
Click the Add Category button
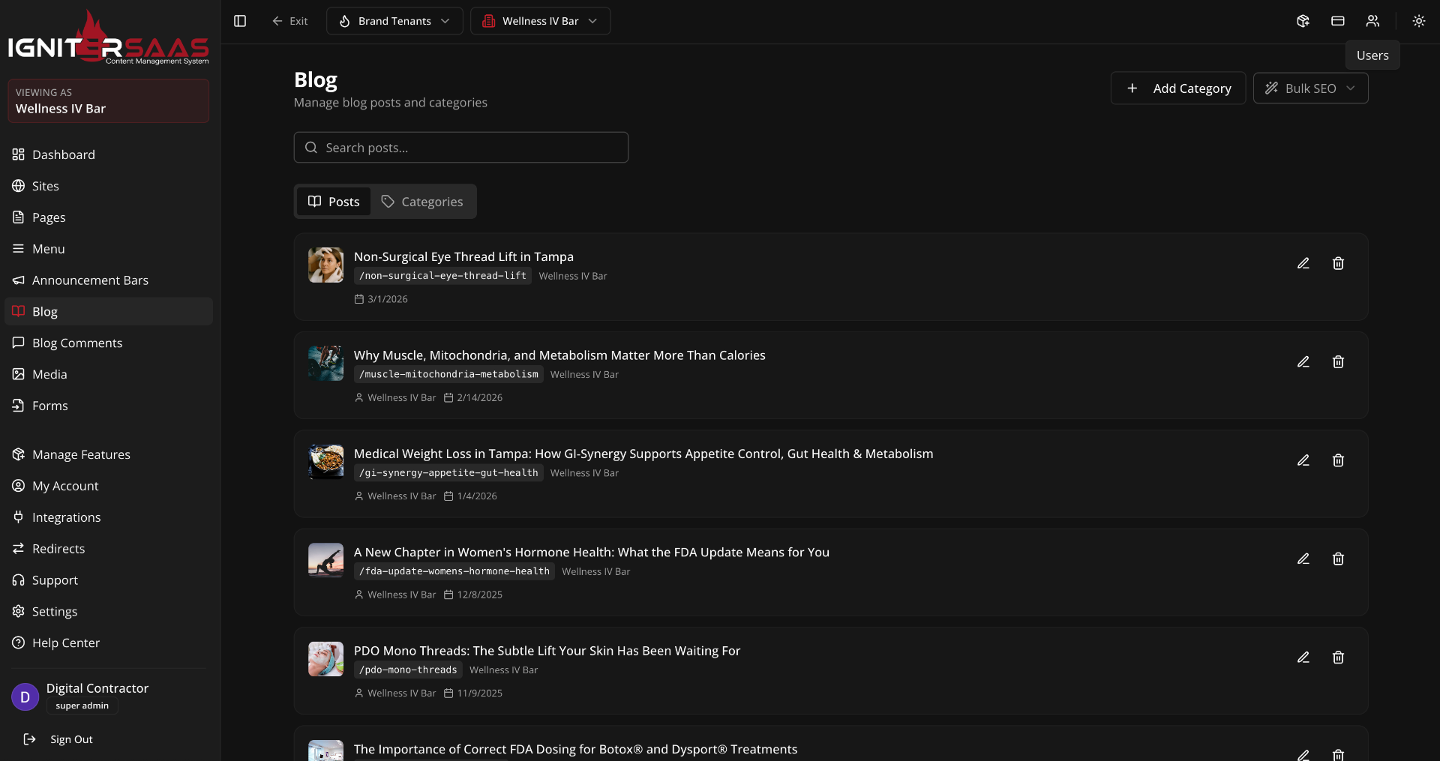click(1177, 88)
